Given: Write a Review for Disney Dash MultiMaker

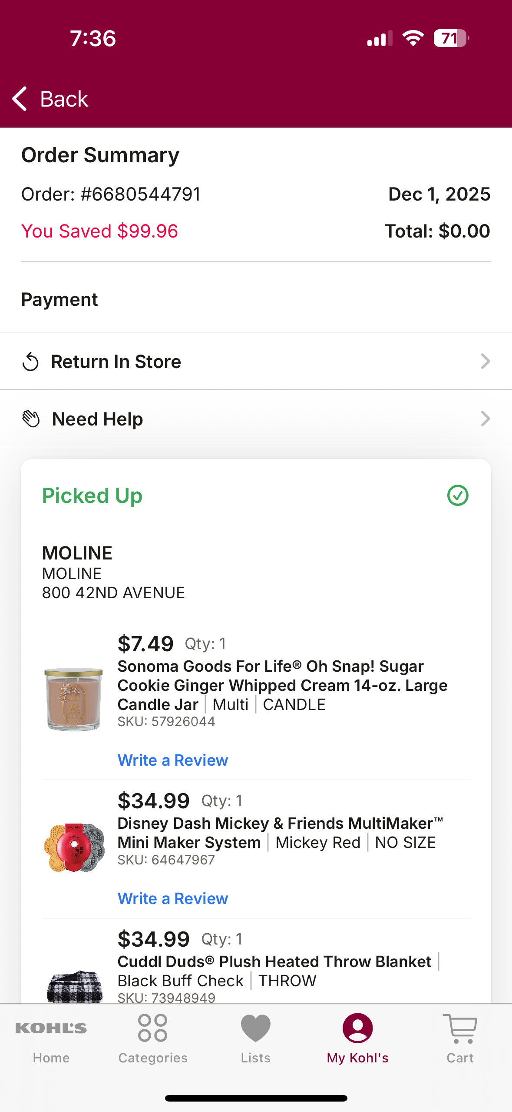Looking at the screenshot, I should [173, 898].
